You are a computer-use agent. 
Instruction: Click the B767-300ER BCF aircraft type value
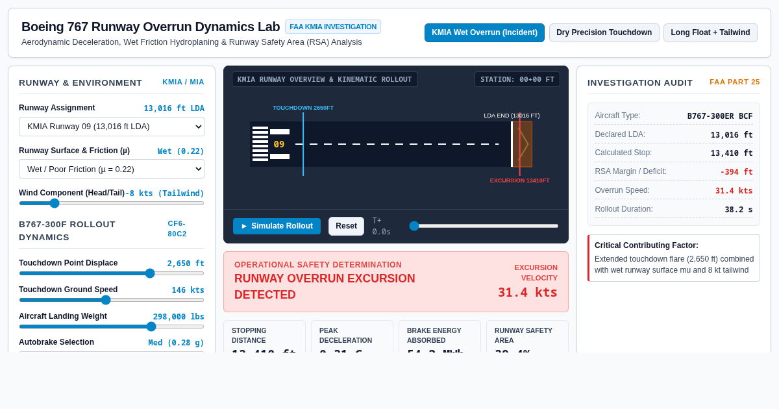pos(720,116)
